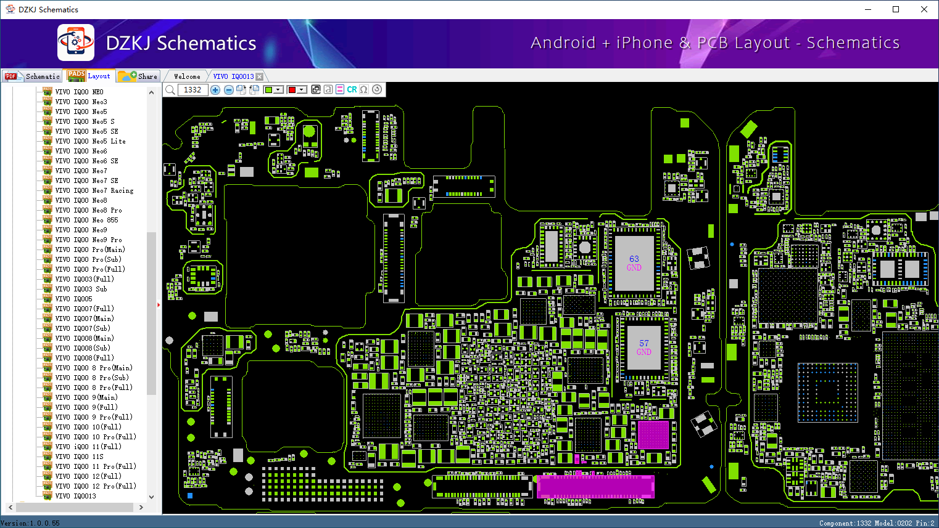Select 'VIVO IQOO Neo8 Pro' entry

tap(89, 210)
